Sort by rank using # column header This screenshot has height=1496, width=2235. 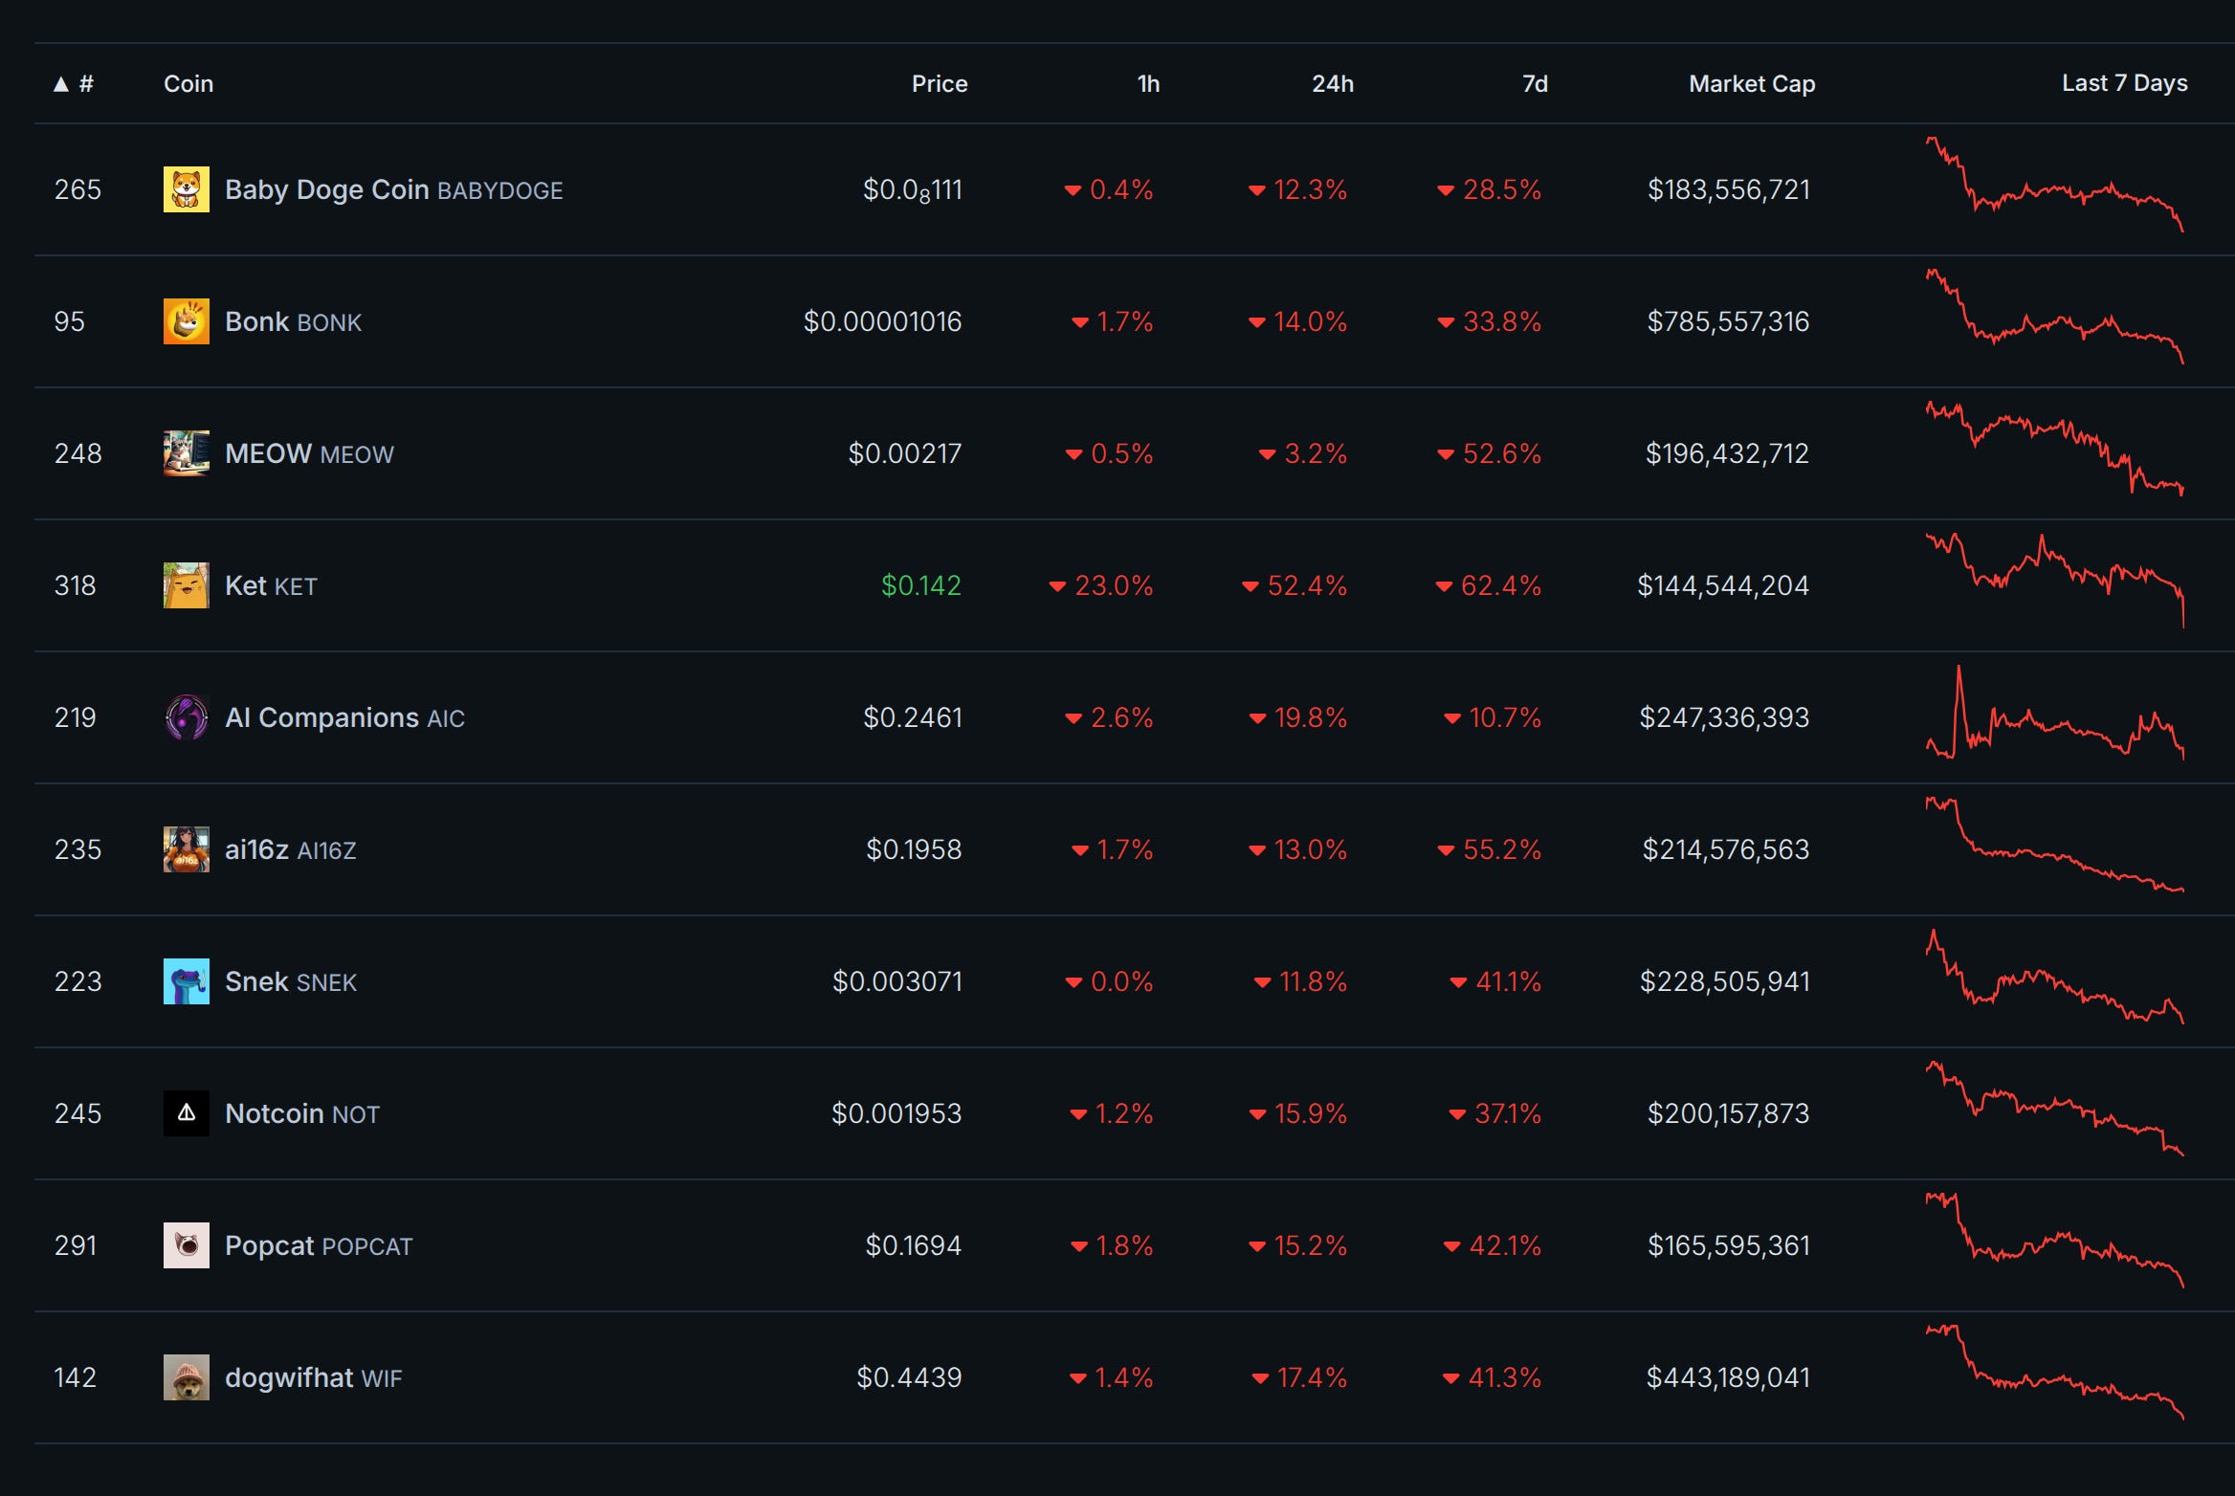click(x=84, y=84)
